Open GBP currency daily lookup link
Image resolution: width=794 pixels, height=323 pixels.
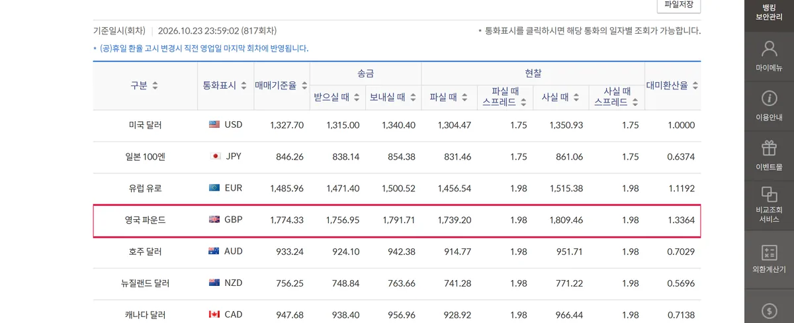234,220
